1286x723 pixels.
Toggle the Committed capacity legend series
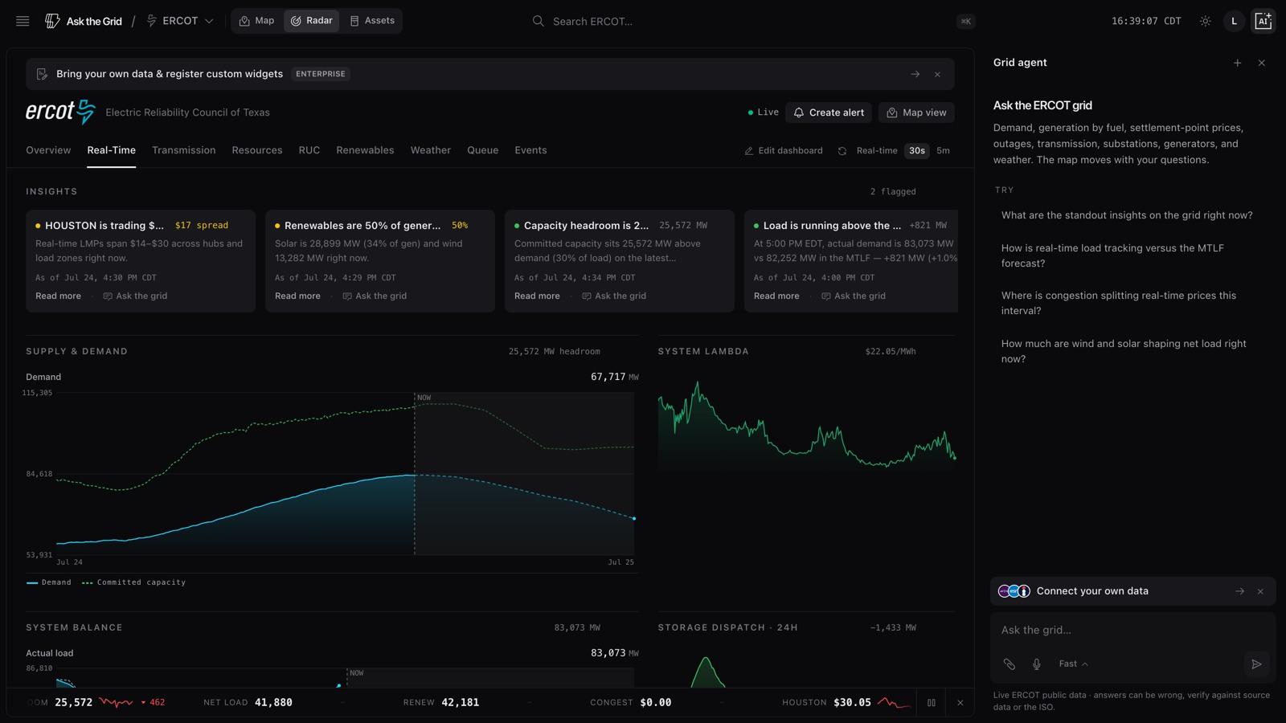tap(133, 582)
